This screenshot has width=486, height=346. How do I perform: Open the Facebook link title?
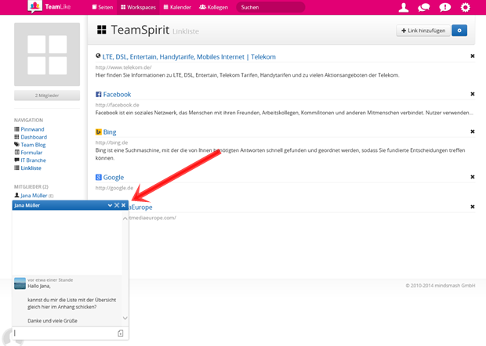117,95
